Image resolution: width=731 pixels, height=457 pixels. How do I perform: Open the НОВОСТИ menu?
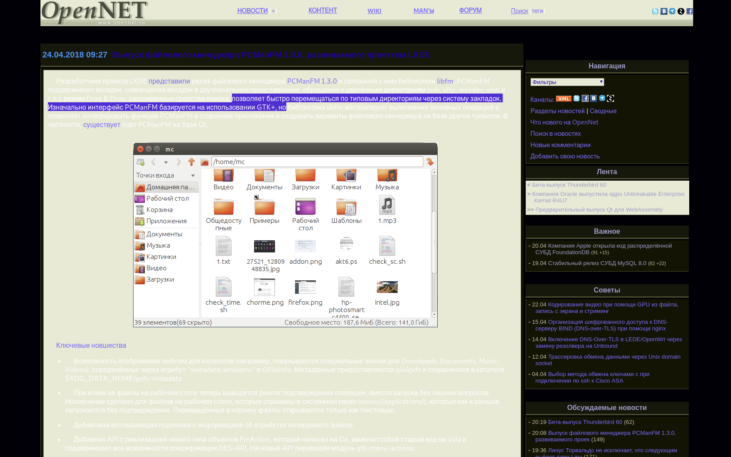click(x=252, y=10)
